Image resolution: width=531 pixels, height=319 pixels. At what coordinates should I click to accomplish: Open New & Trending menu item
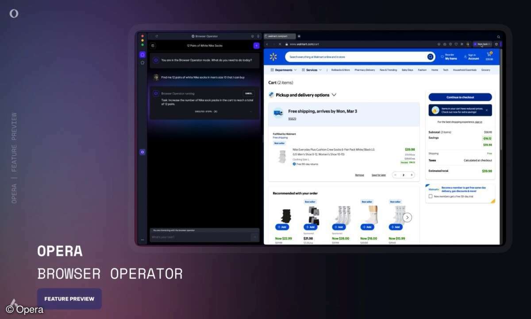tap(388, 70)
